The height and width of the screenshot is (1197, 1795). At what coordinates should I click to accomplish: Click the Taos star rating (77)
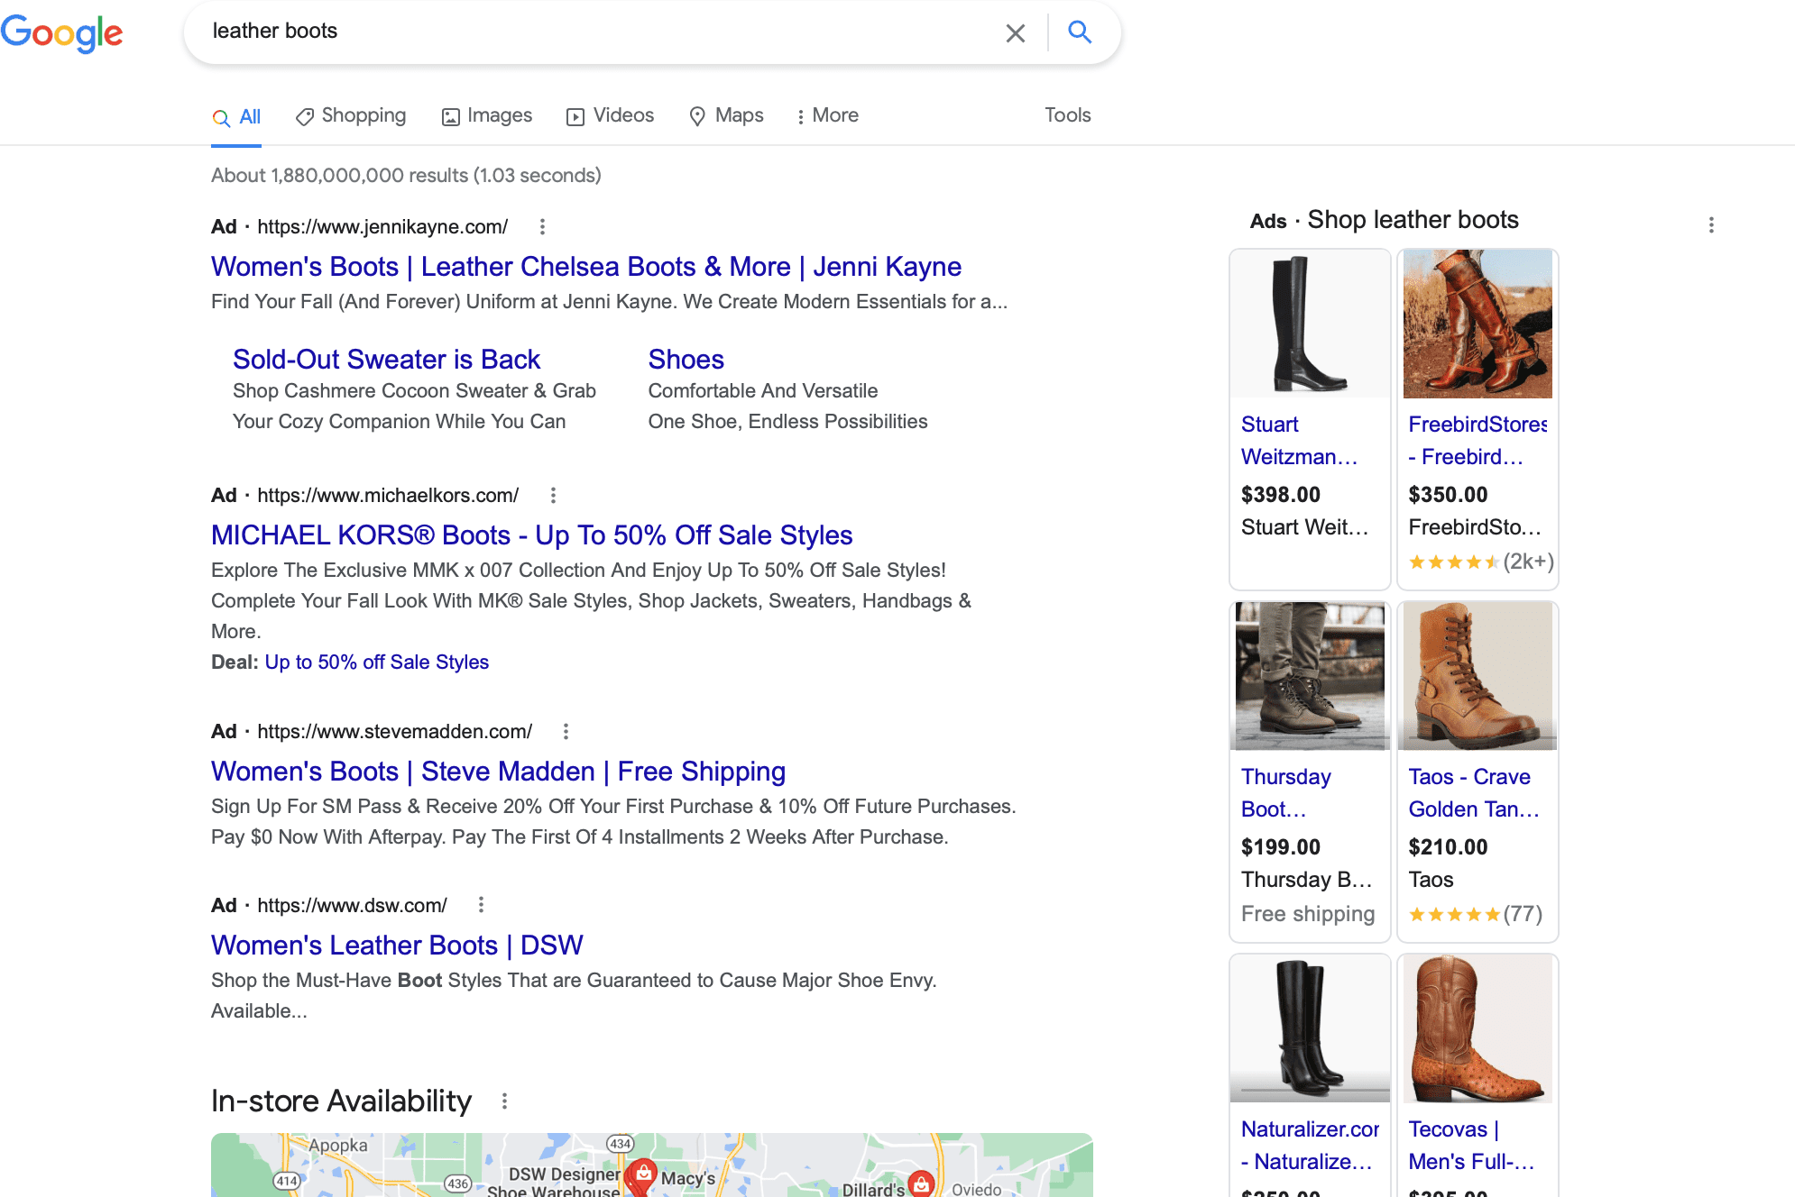[x=1476, y=915]
